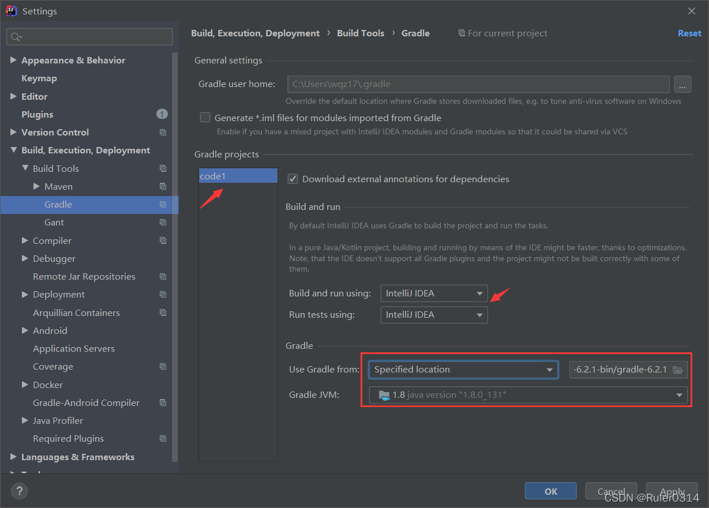
Task: Select Application Servers settings page
Action: point(74,349)
